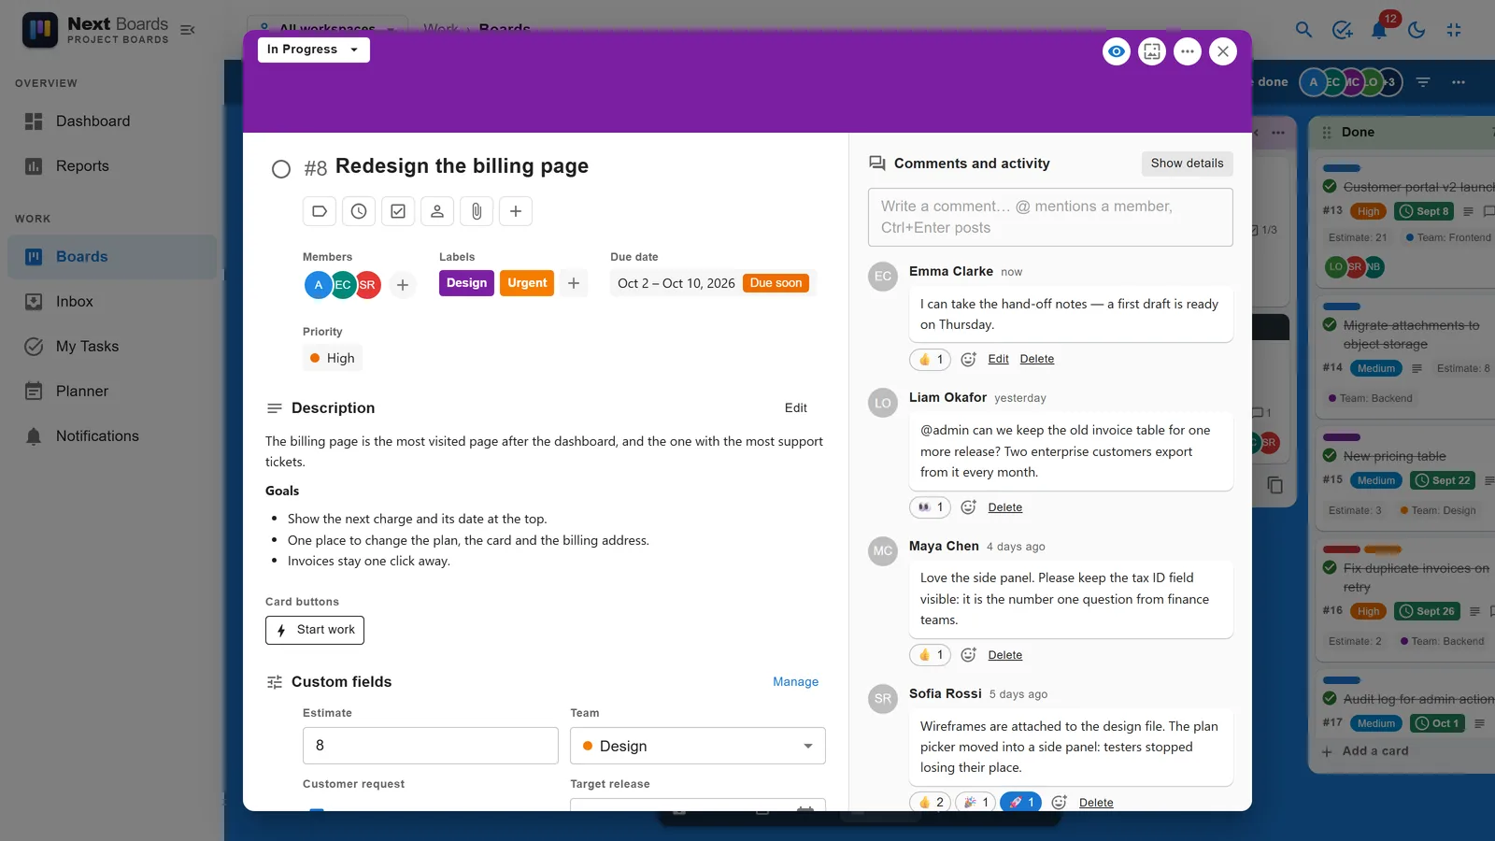This screenshot has width=1495, height=841.
Task: Open the Team Design dropdown
Action: click(698, 746)
